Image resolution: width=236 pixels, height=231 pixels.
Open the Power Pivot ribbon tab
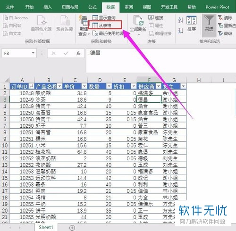point(217,7)
